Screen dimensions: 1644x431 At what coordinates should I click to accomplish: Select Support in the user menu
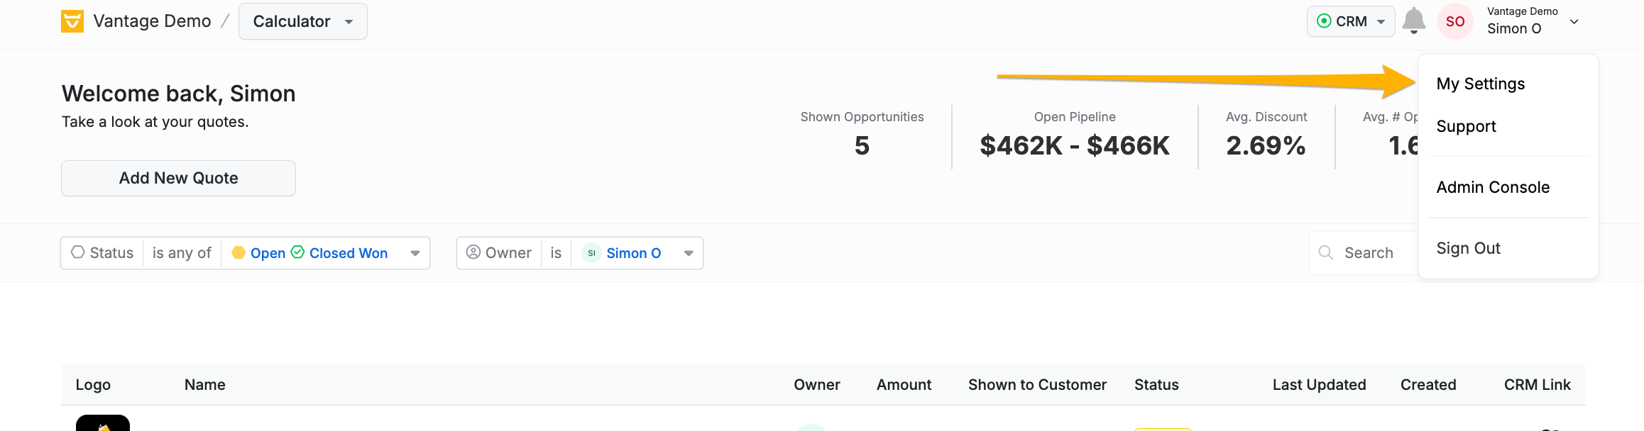pyautogui.click(x=1466, y=126)
